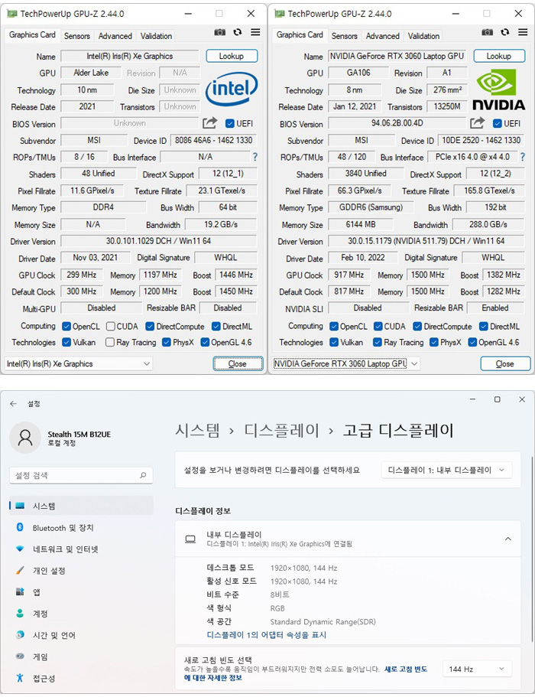This screenshot has width=535, height=697.
Task: Switch to Sensors tab in NVIDIA GPU-Z window
Action: 344,36
